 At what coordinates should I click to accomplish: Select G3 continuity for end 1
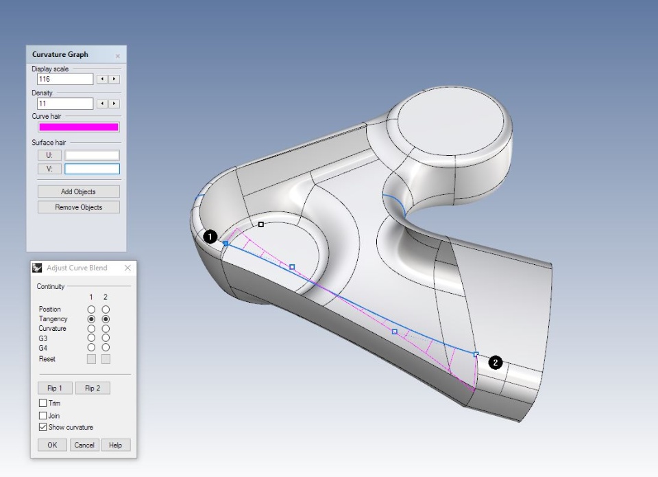(x=91, y=338)
